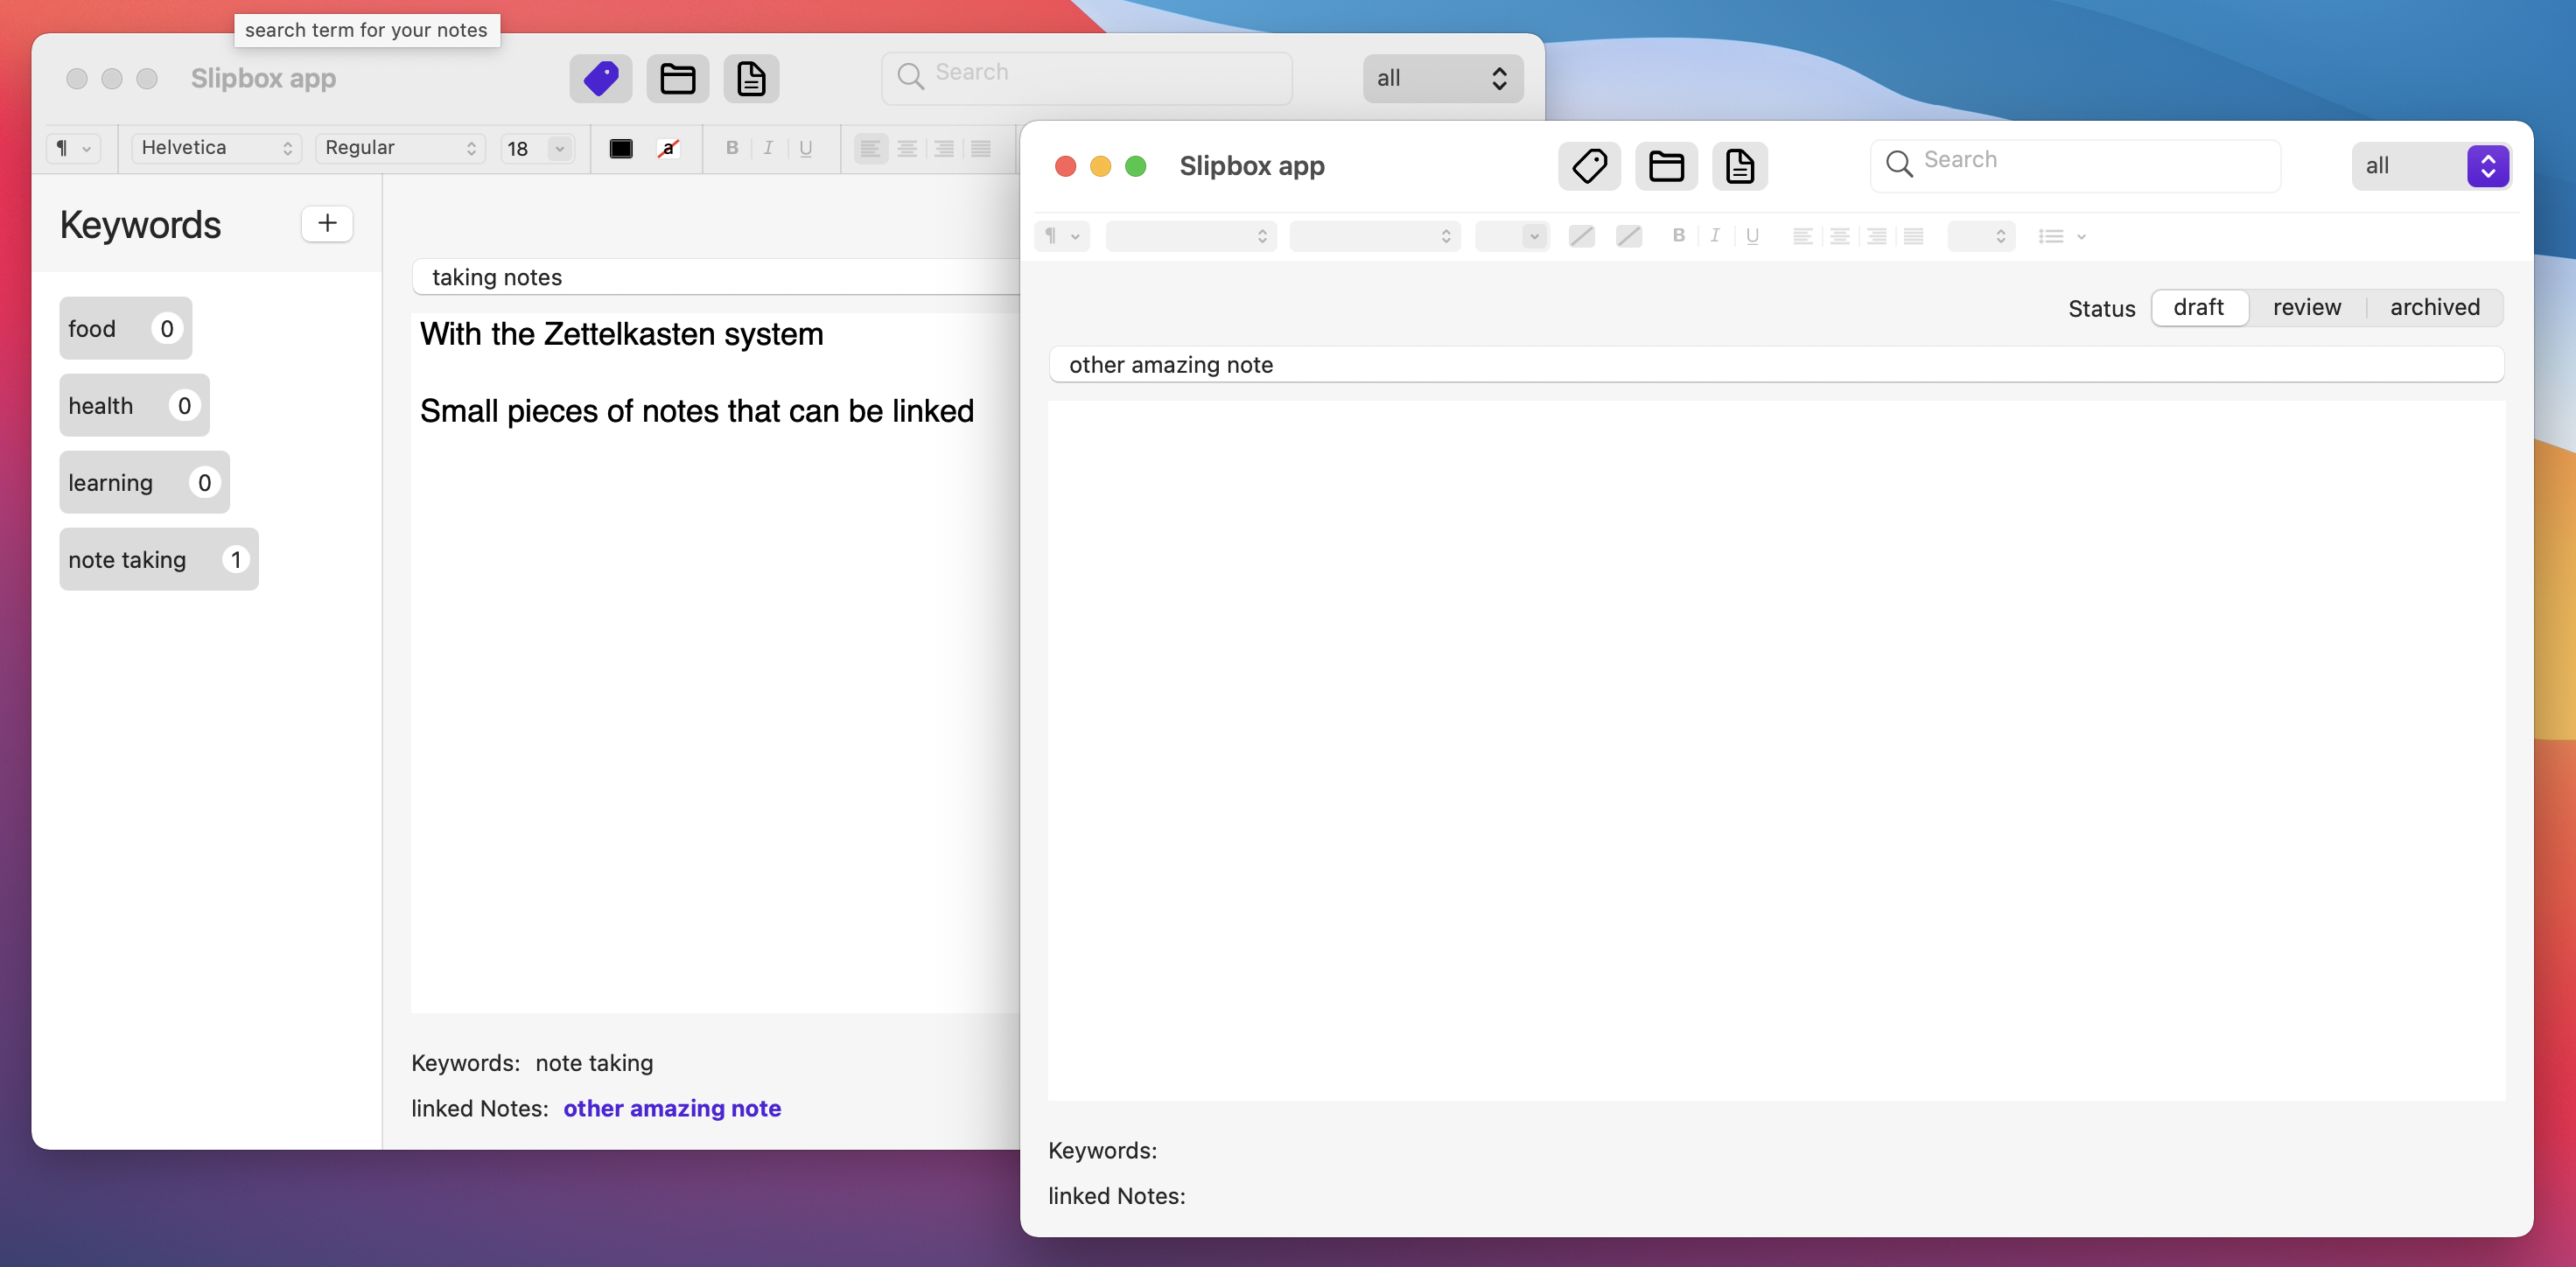Open the 'other amazing note' linked note
2576x1267 pixels.
(x=672, y=1108)
